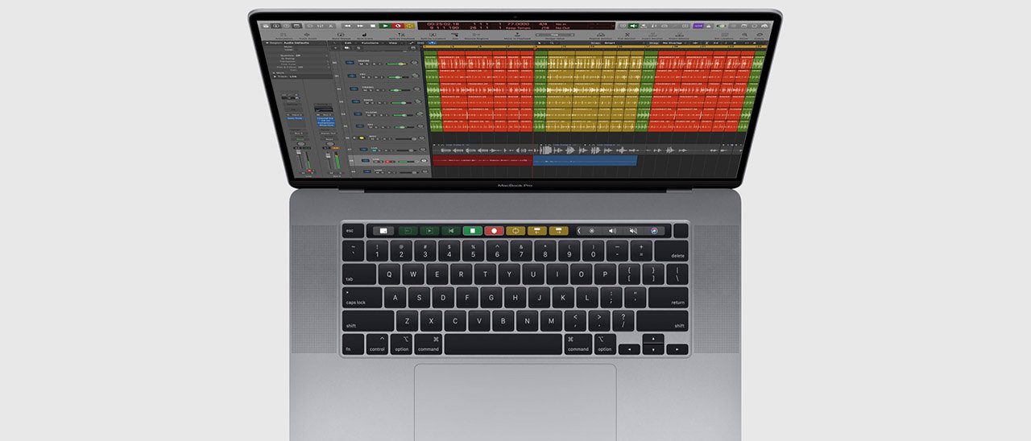1031x441 pixels.
Task: Click the playhead marker in the ruler
Action: 535,47
